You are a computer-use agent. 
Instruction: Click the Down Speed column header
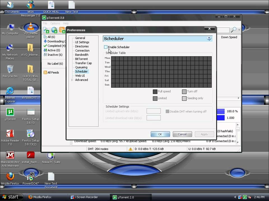click(229, 37)
